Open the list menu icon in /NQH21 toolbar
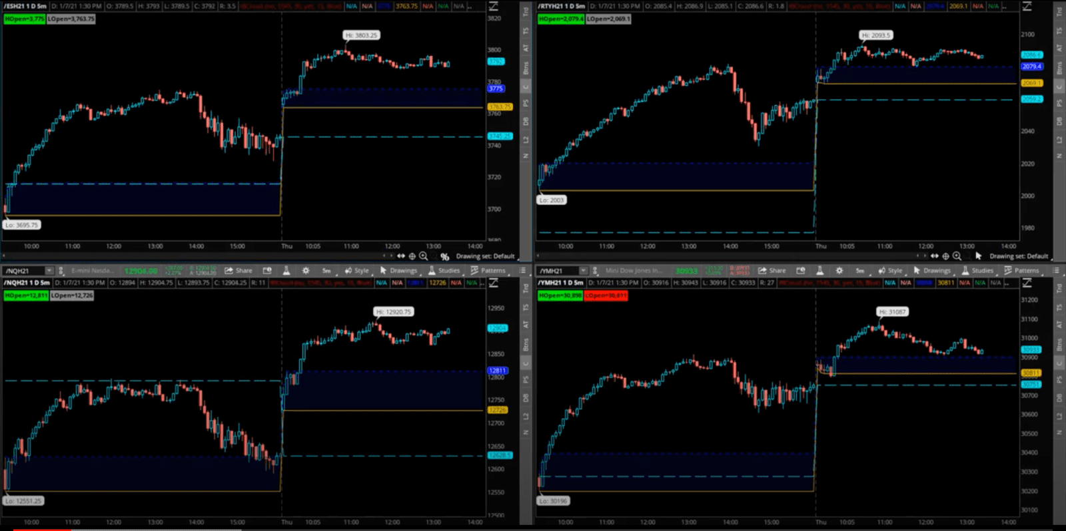This screenshot has width=1066, height=531. 522,271
